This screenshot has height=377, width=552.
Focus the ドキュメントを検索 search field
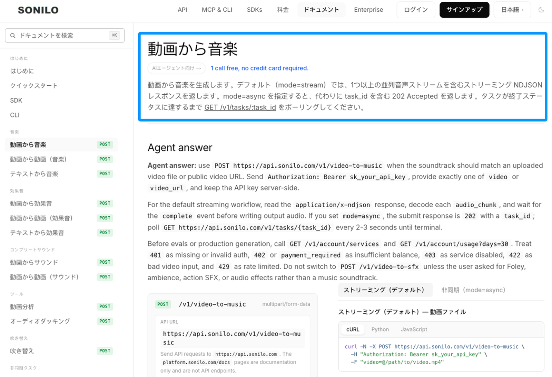[65, 35]
